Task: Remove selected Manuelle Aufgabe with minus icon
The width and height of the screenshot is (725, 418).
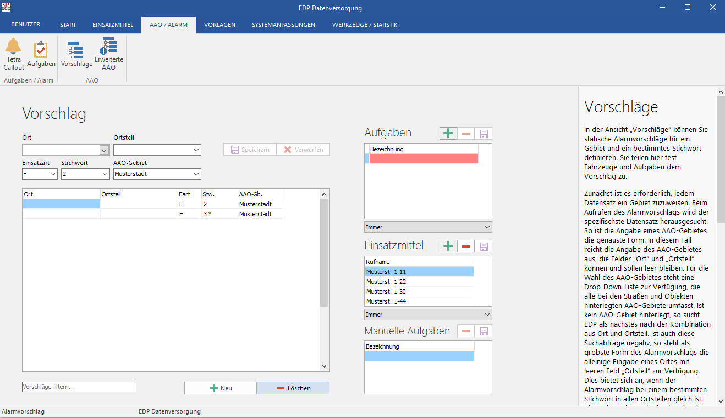Action: point(466,331)
